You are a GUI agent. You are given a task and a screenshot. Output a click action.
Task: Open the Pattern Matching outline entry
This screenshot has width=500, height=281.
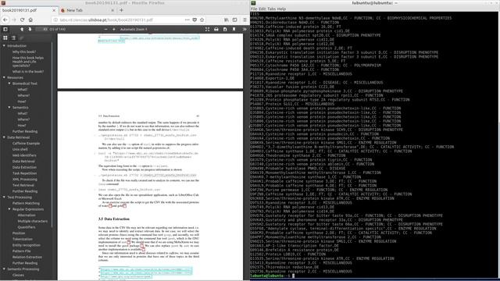[x=26, y=203]
